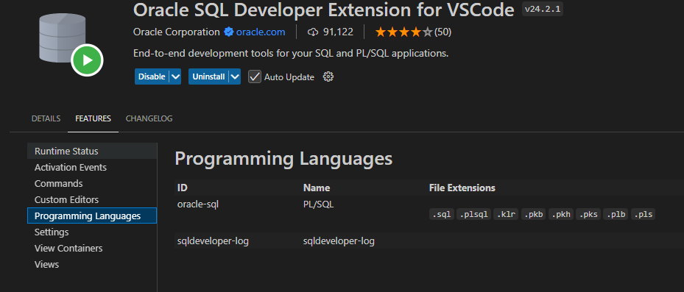Click the File Extensions column header

click(462, 188)
